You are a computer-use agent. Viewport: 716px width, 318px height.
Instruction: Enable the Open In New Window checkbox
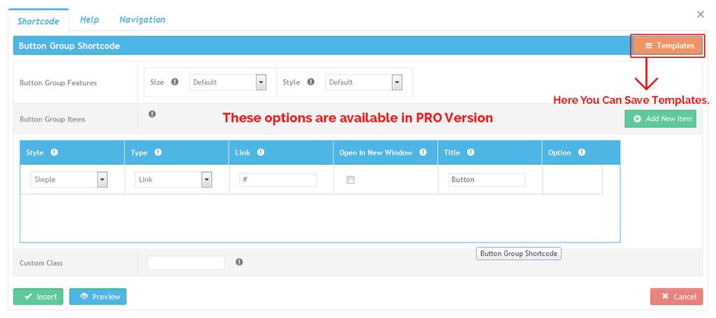tap(350, 180)
